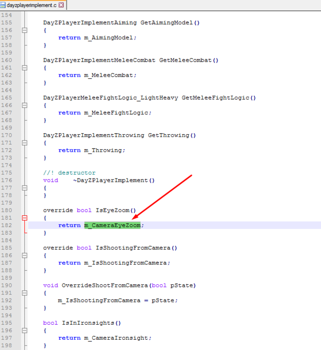This screenshot has height=350, width=321.
Task: Click line number 198 in margin
Action: 6,345
